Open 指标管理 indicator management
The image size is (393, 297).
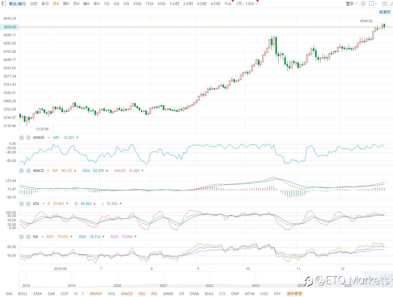(x=294, y=294)
